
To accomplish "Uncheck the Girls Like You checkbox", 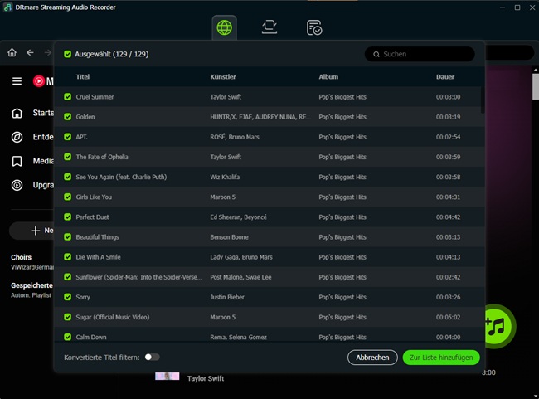I will click(68, 197).
